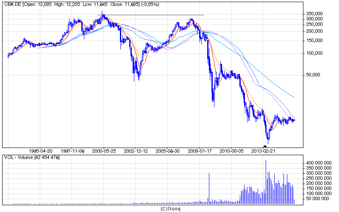
Task: Select the 50,000 price axis label
Action: (313, 75)
